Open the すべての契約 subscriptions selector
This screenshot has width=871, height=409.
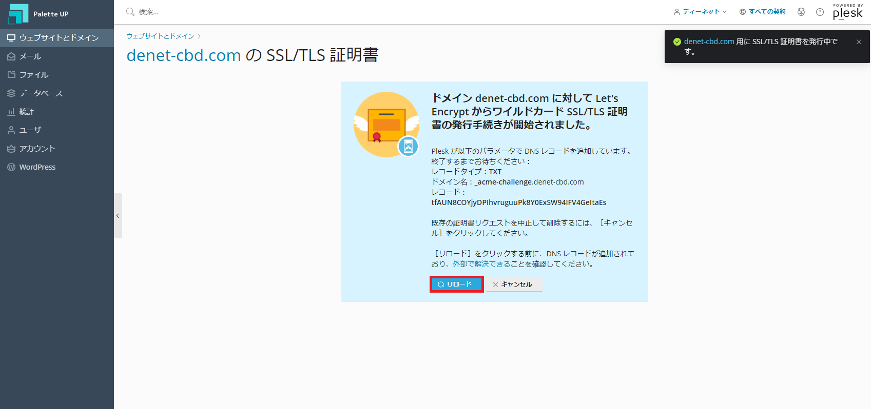pyautogui.click(x=763, y=12)
